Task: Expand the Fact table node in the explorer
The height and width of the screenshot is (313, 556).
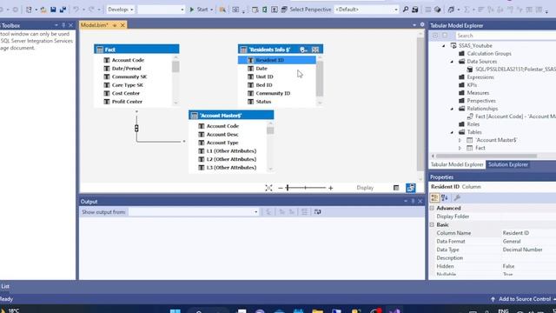Action: 460,148
